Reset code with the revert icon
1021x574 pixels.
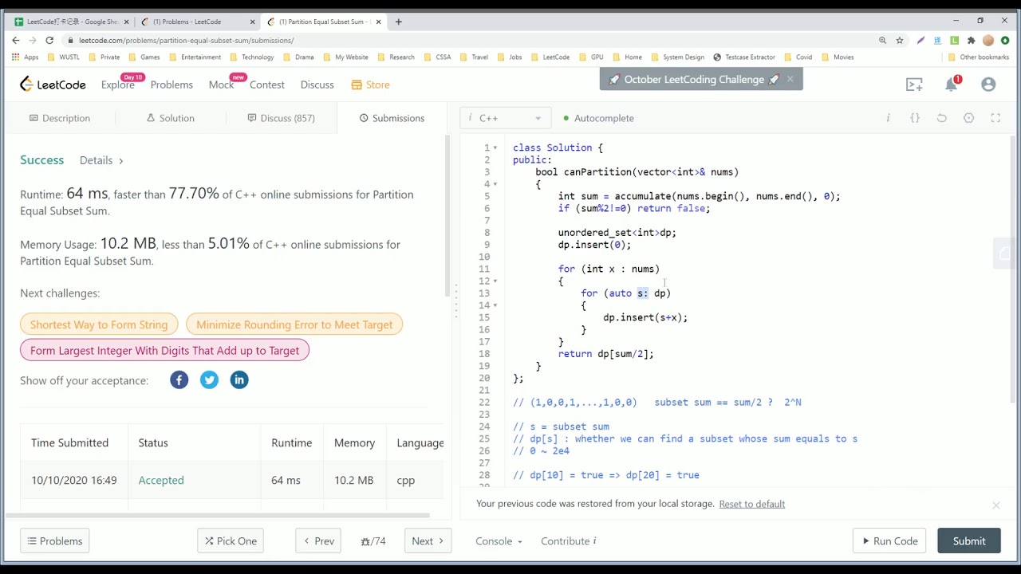tap(942, 118)
